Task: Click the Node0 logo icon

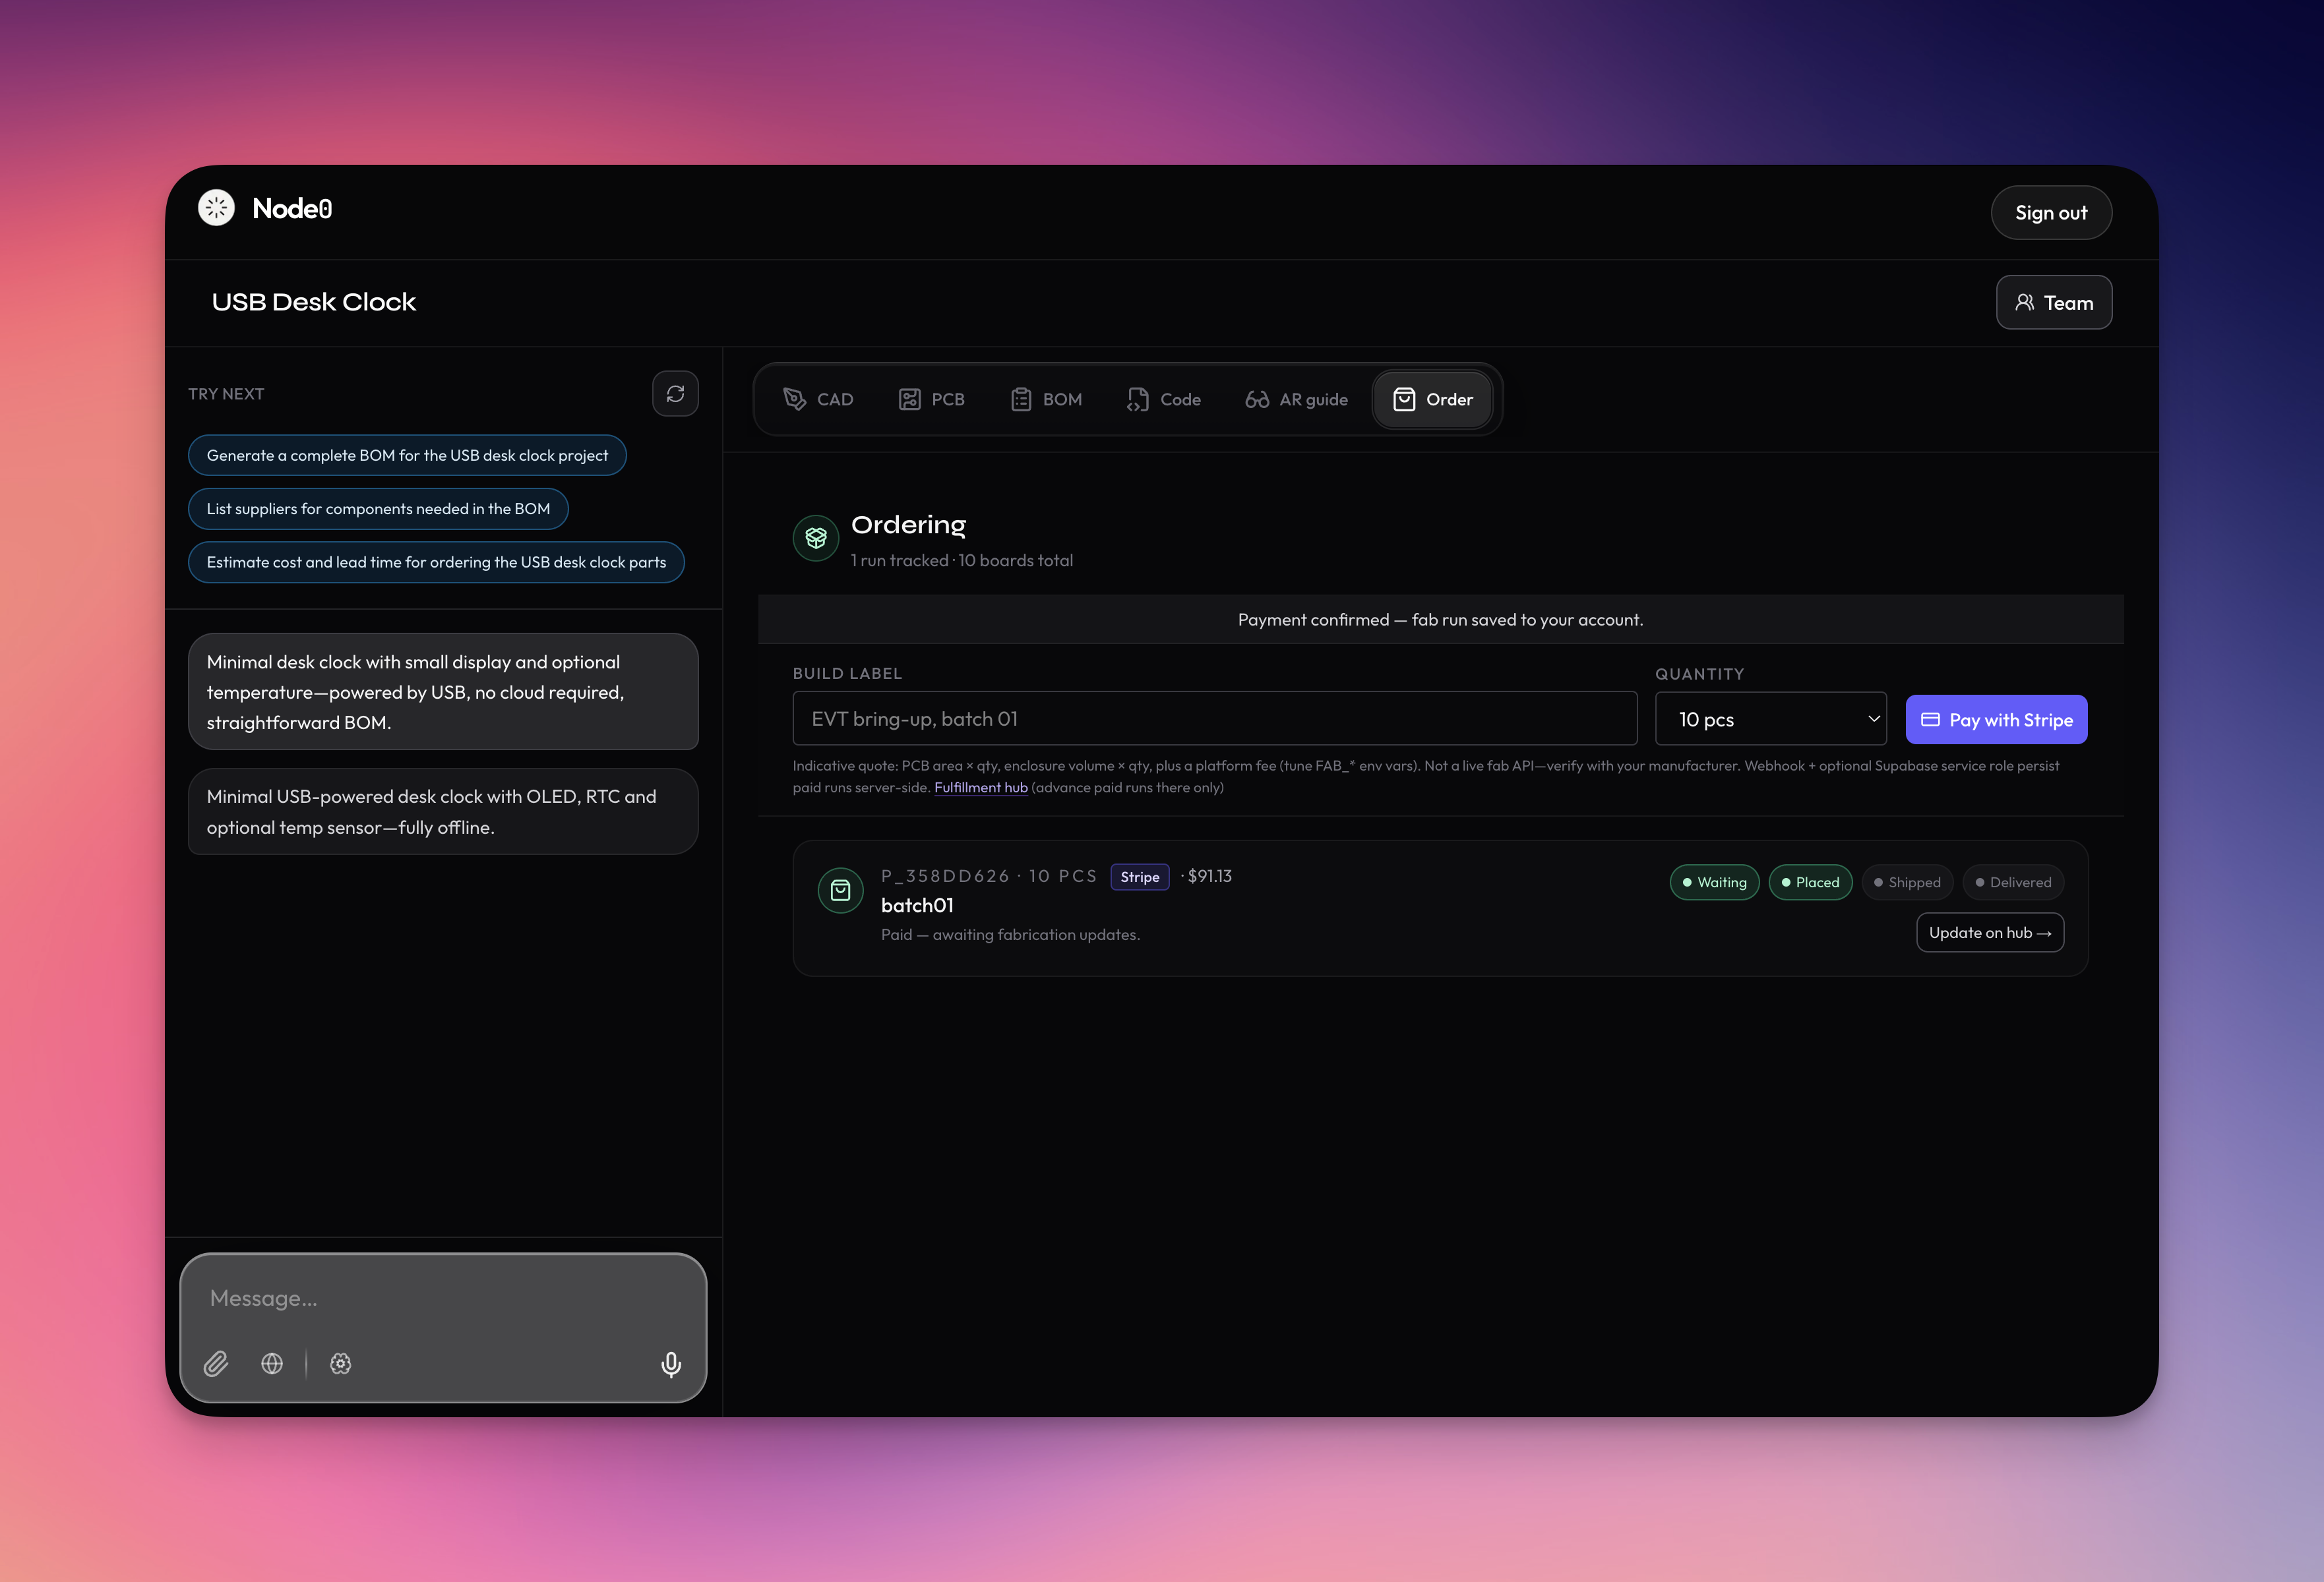Action: [x=216, y=208]
